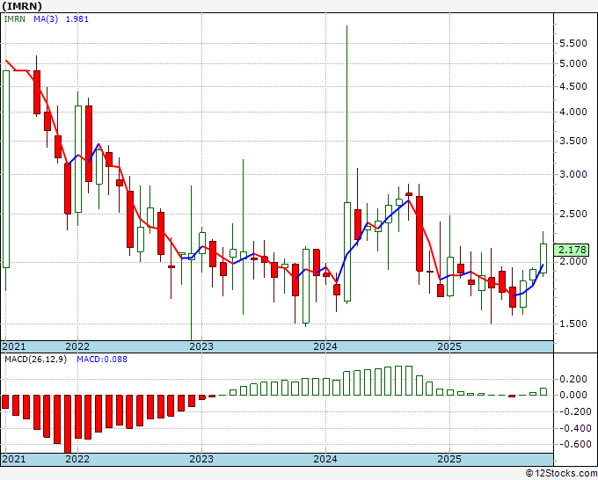The width and height of the screenshot is (598, 480).
Task: Click the 1.981 moving average value
Action: (x=77, y=19)
